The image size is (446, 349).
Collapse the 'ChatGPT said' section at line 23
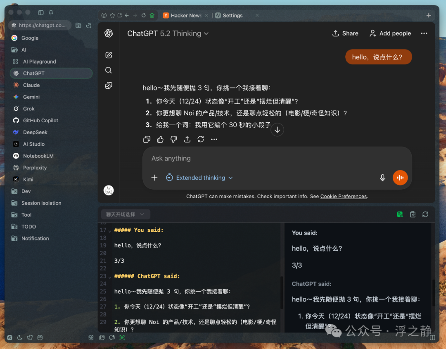pos(109,277)
